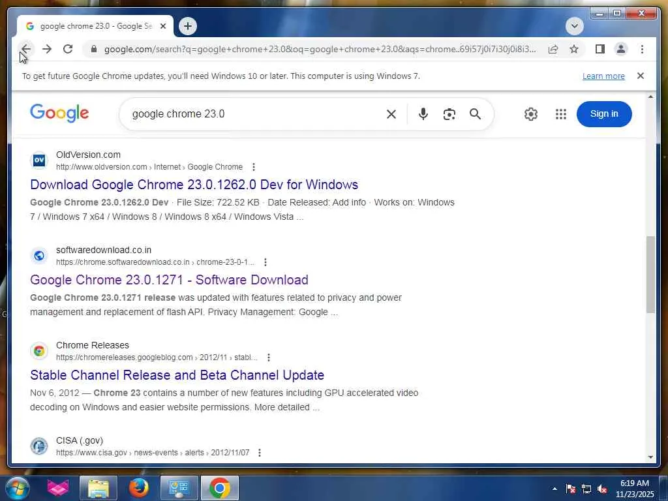Open Windows Explorer from the taskbar
668x501 pixels.
[x=99, y=488]
